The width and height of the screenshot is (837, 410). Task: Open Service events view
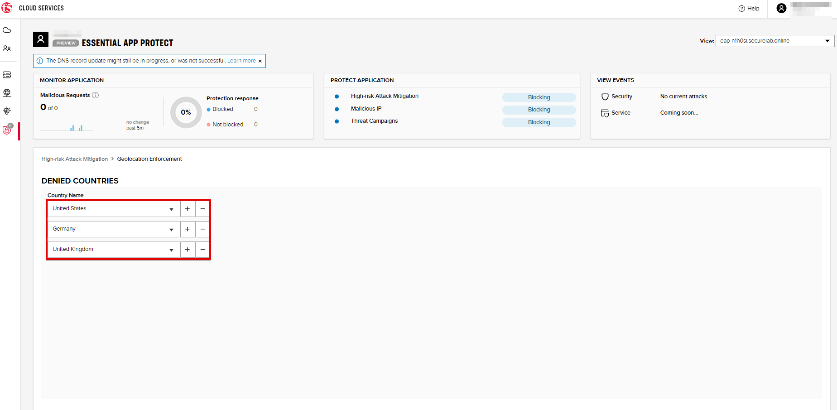coord(621,113)
